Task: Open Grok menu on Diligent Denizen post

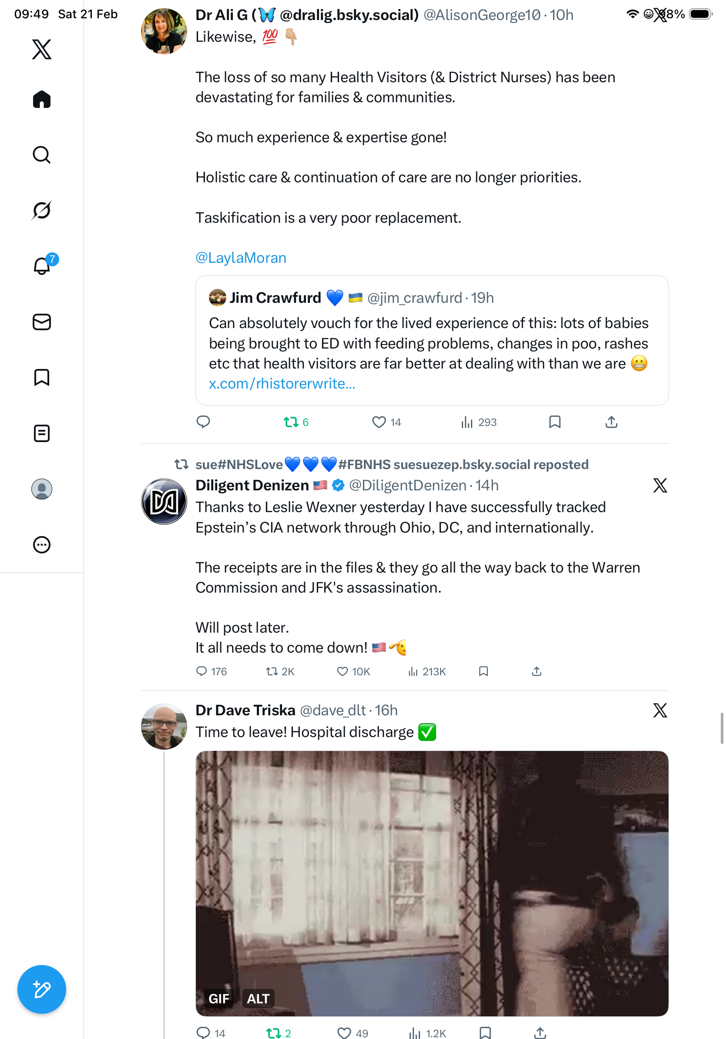Action: (659, 486)
